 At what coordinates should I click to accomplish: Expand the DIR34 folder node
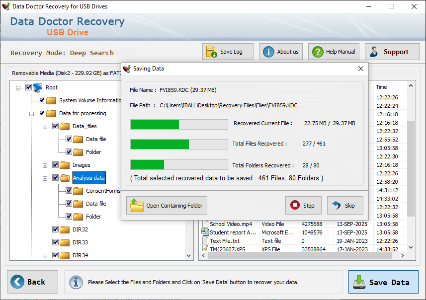[45, 256]
